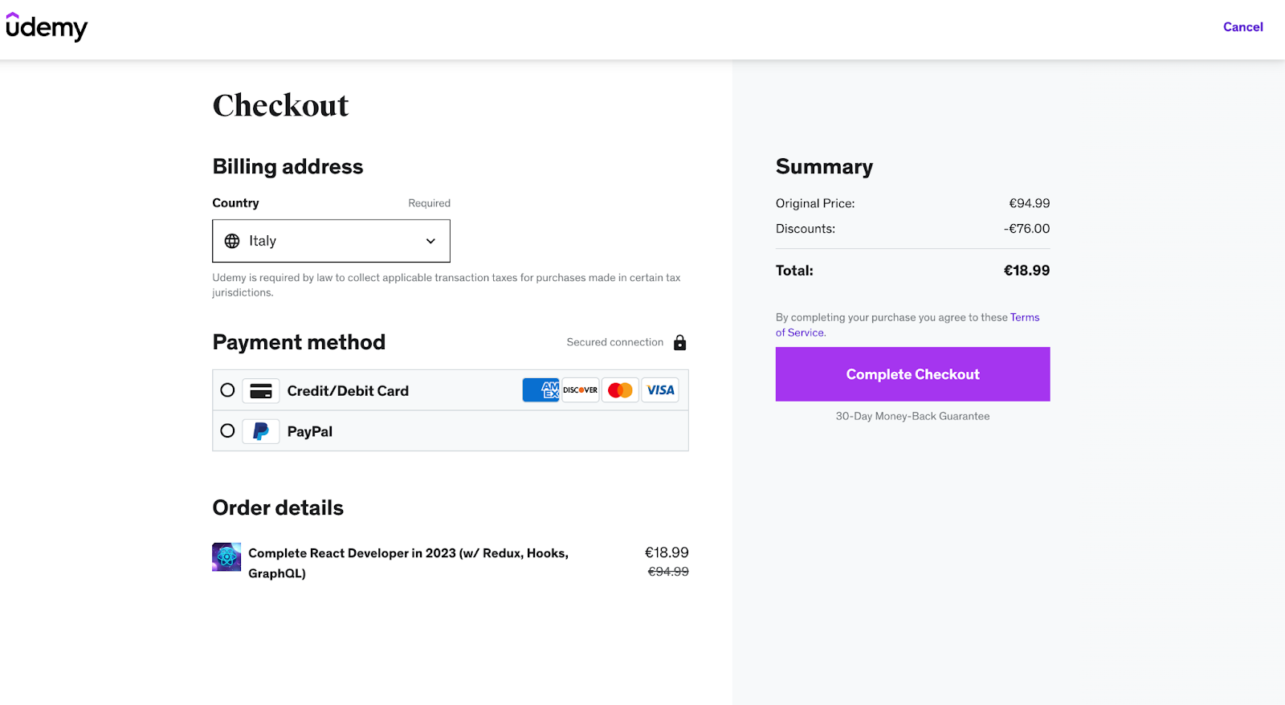
Task: Open the Country dropdown showing Italy
Action: click(x=331, y=241)
